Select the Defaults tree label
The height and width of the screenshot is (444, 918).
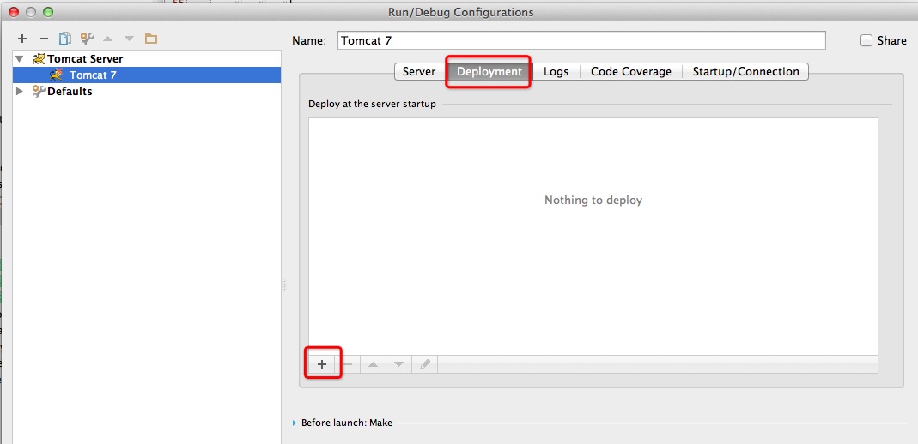[x=70, y=91]
